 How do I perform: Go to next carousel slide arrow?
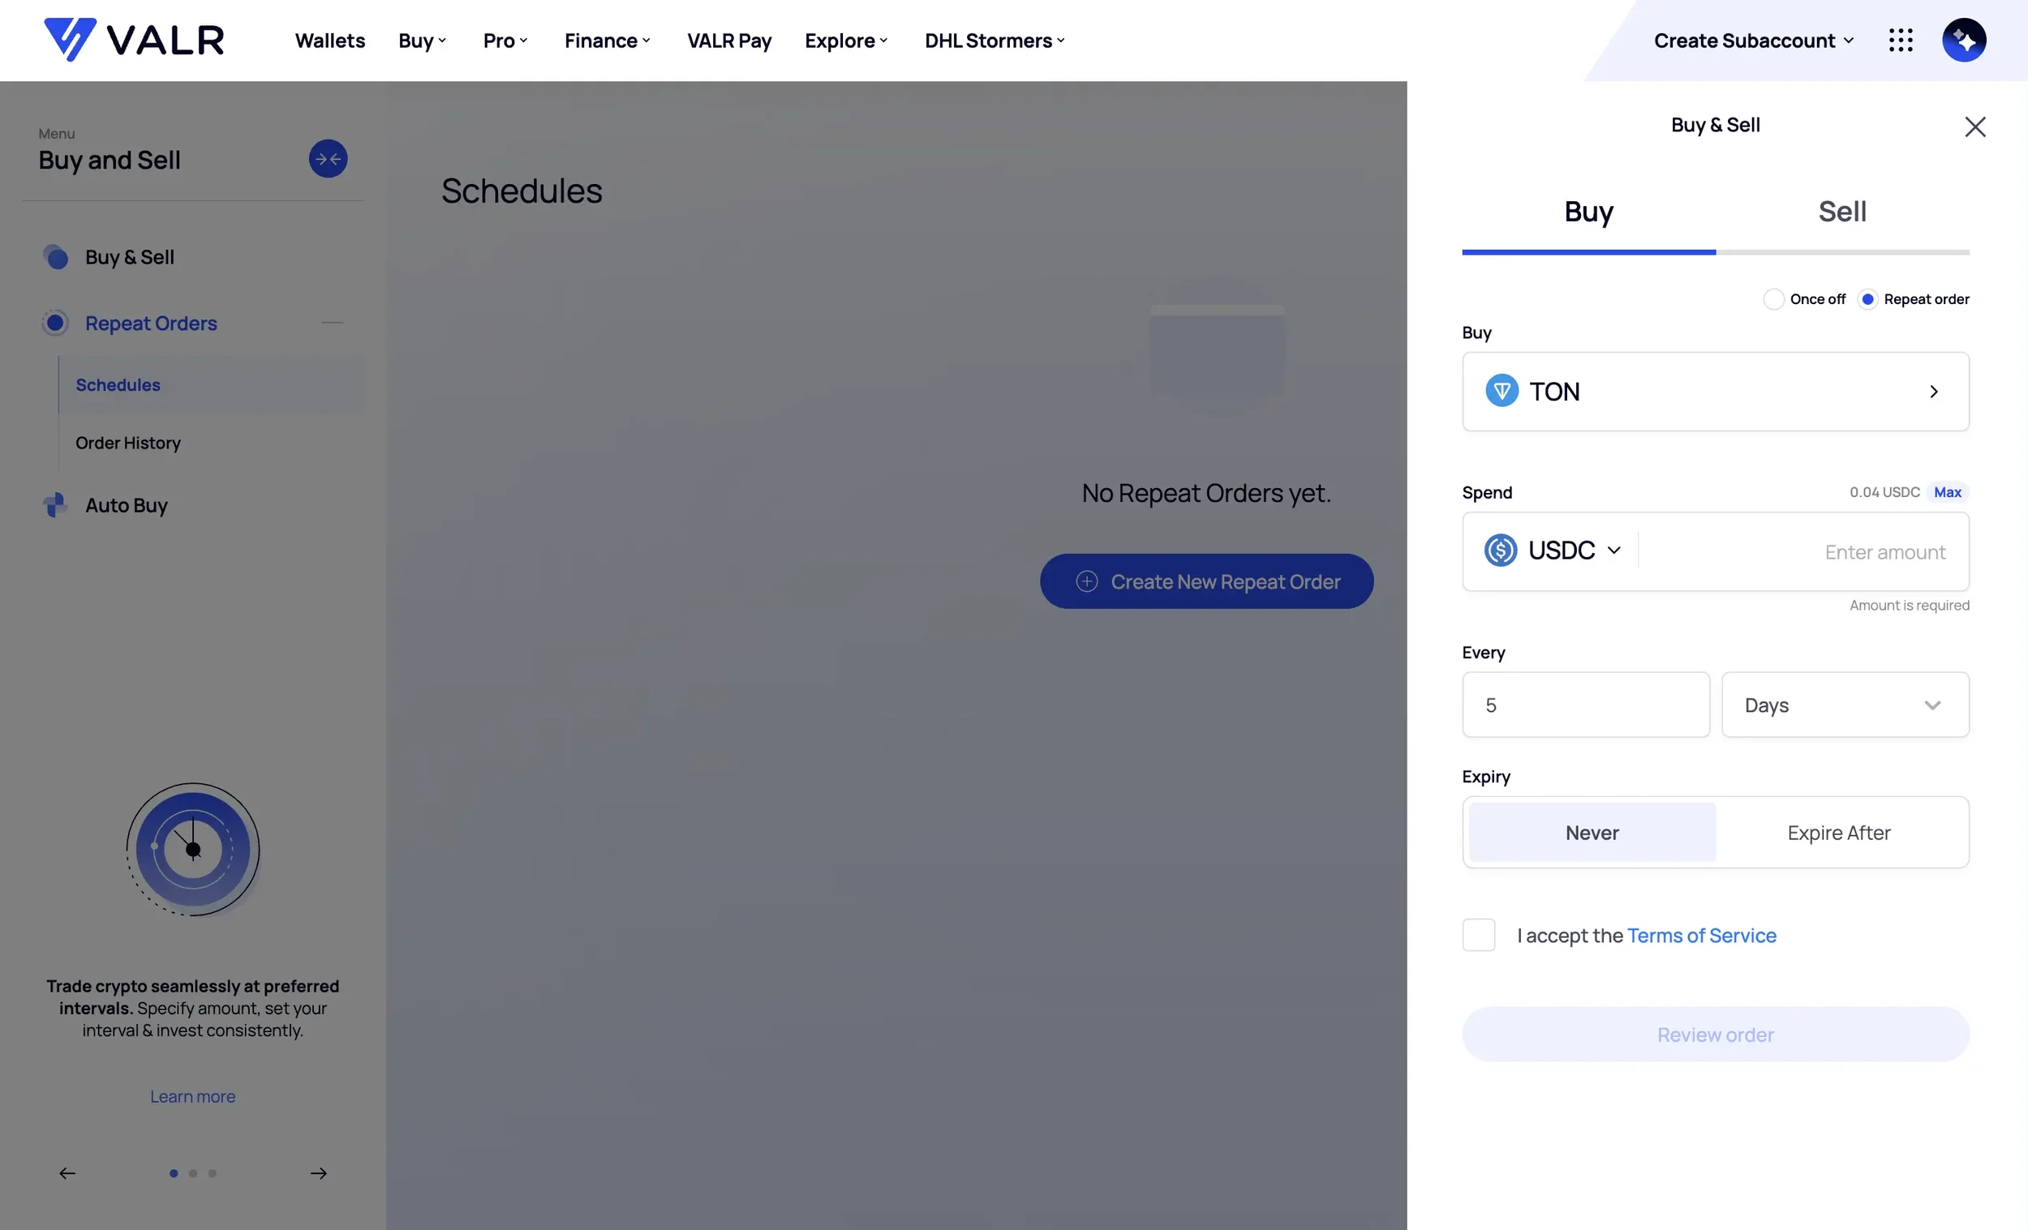[319, 1173]
